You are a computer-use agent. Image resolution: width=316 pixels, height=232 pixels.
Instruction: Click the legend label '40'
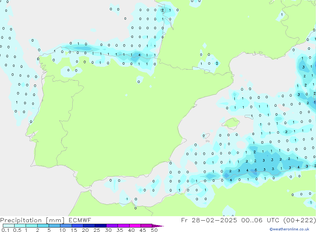click(x=131, y=230)
